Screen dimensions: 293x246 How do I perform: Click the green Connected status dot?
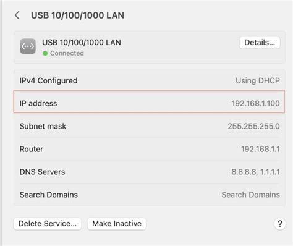(45, 53)
